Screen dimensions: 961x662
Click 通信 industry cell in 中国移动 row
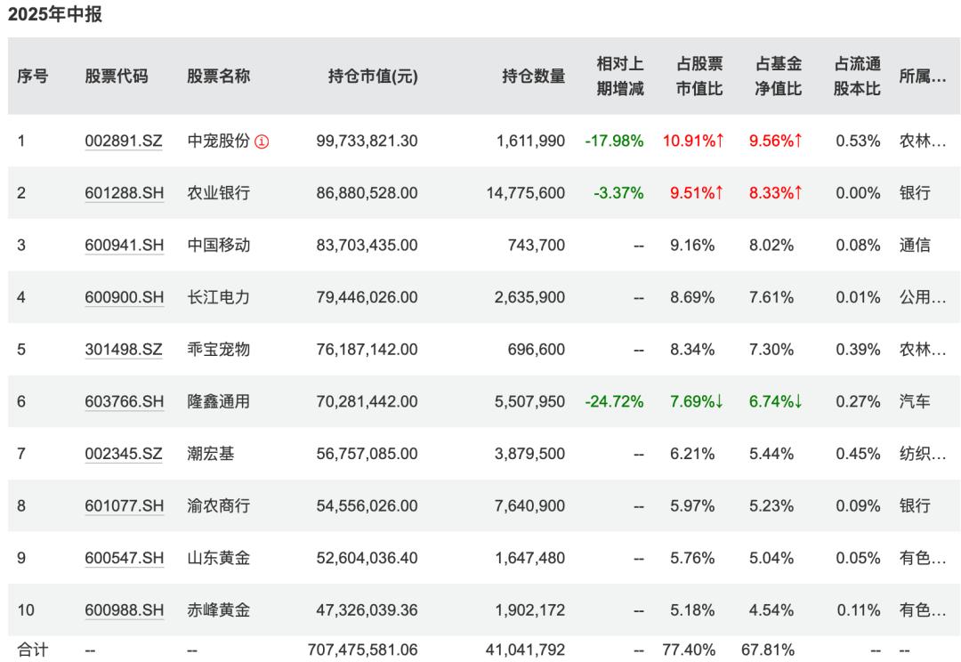(x=915, y=246)
